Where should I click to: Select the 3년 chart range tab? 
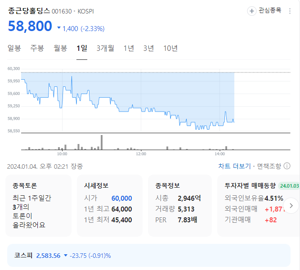(148, 48)
